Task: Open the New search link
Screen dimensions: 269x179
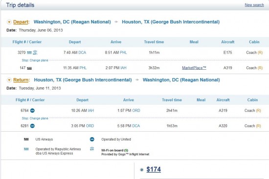Action: tap(254, 5)
